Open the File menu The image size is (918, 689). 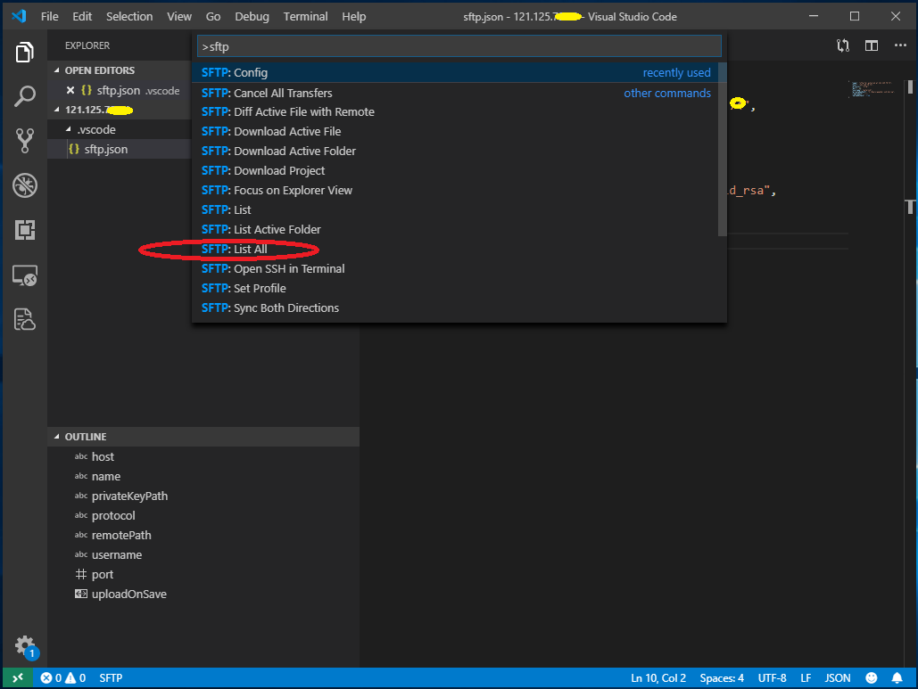click(50, 16)
